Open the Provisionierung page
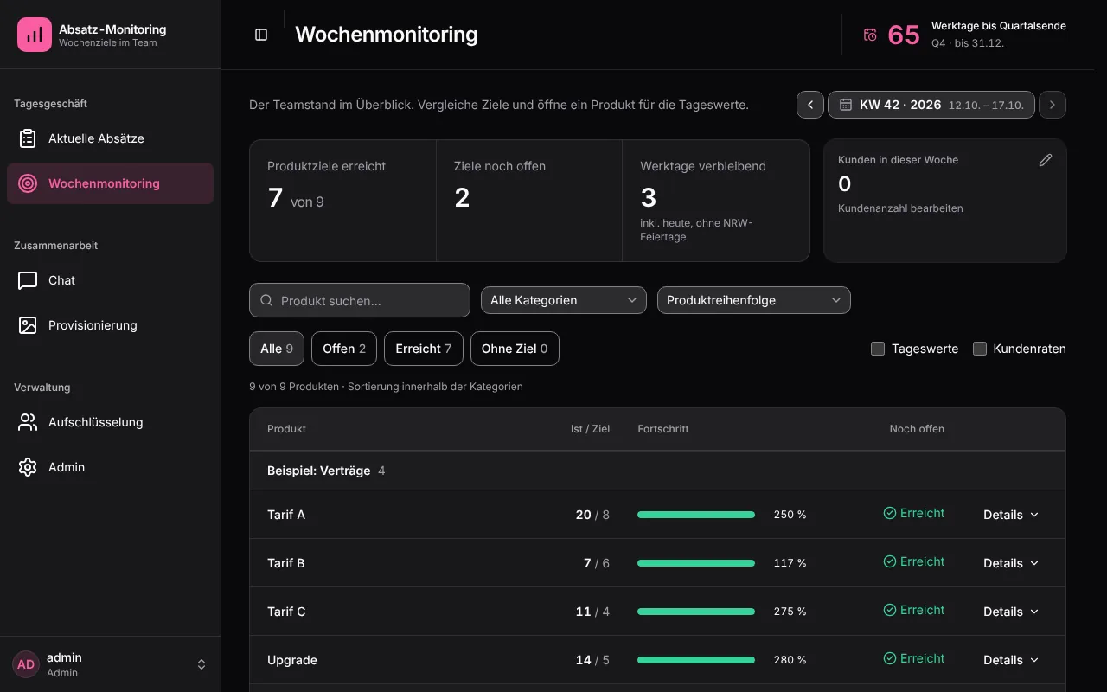Image resolution: width=1107 pixels, height=692 pixels. (x=110, y=325)
